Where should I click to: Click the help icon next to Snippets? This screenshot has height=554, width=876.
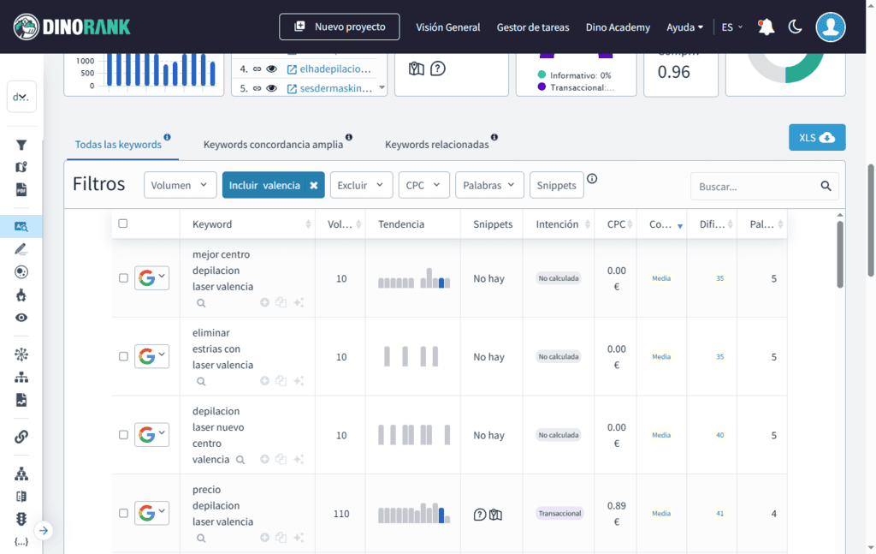pyautogui.click(x=592, y=179)
